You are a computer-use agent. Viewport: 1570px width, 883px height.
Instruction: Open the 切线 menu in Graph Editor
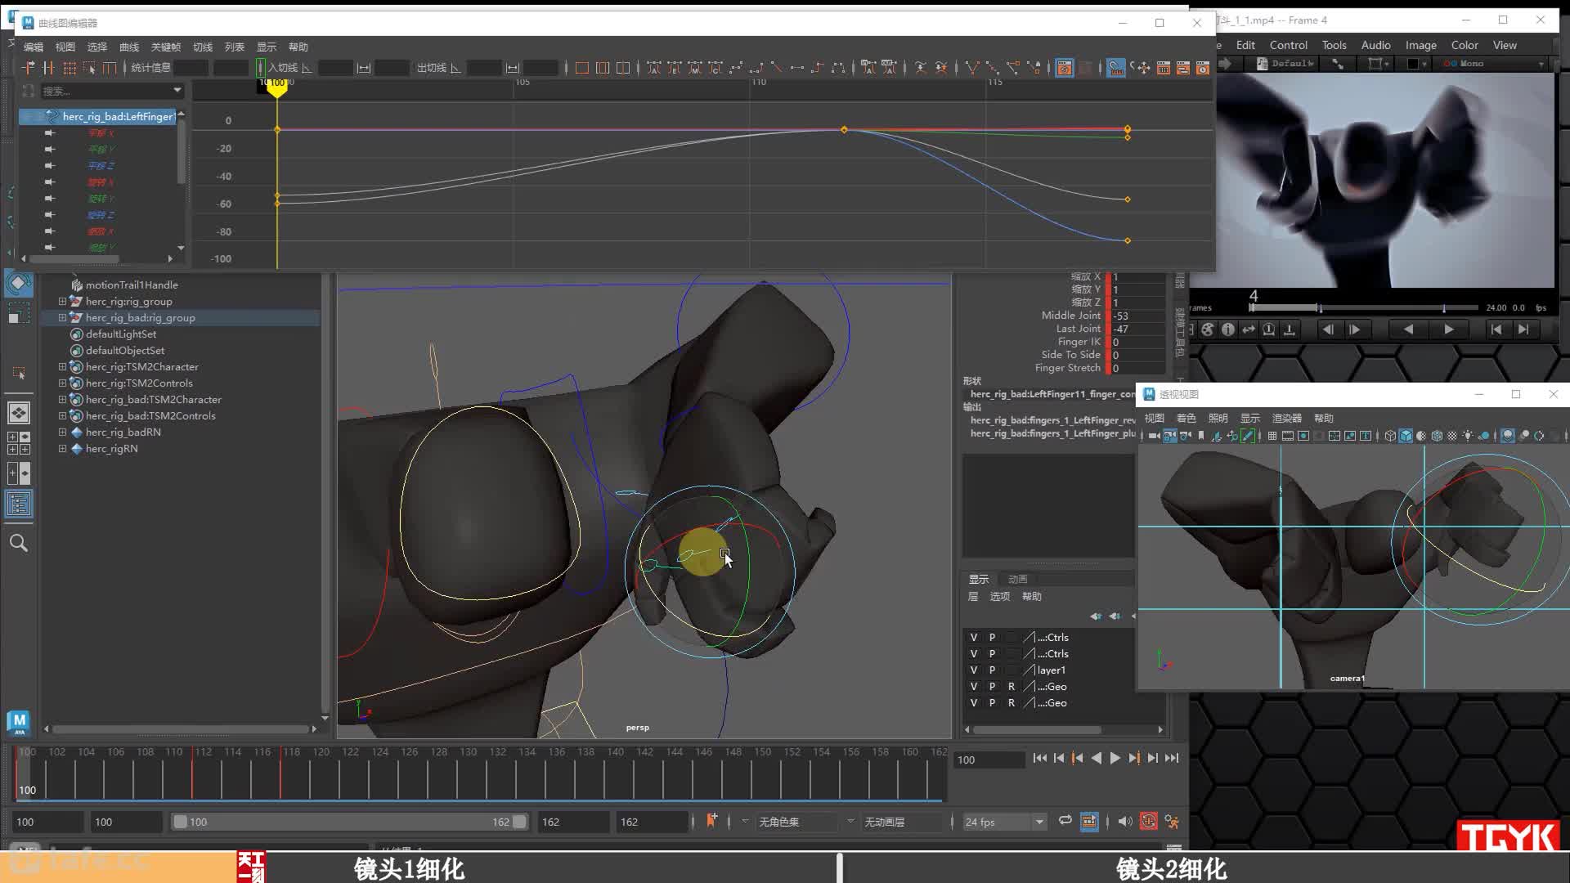click(x=203, y=47)
